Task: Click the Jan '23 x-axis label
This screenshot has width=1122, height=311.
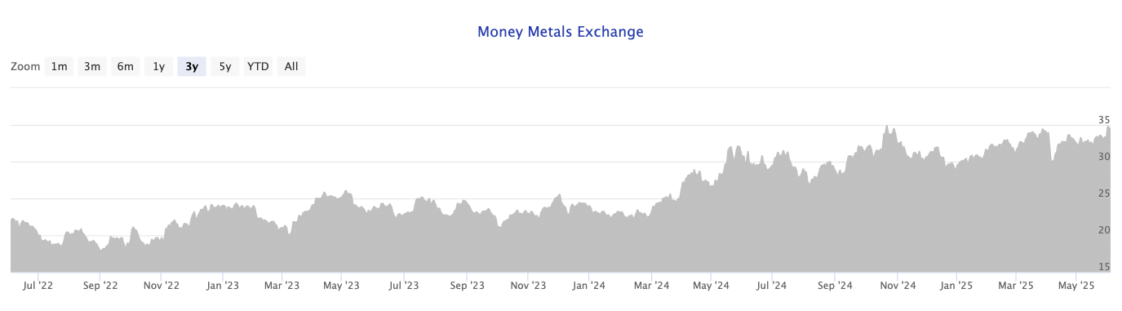Action: click(221, 286)
